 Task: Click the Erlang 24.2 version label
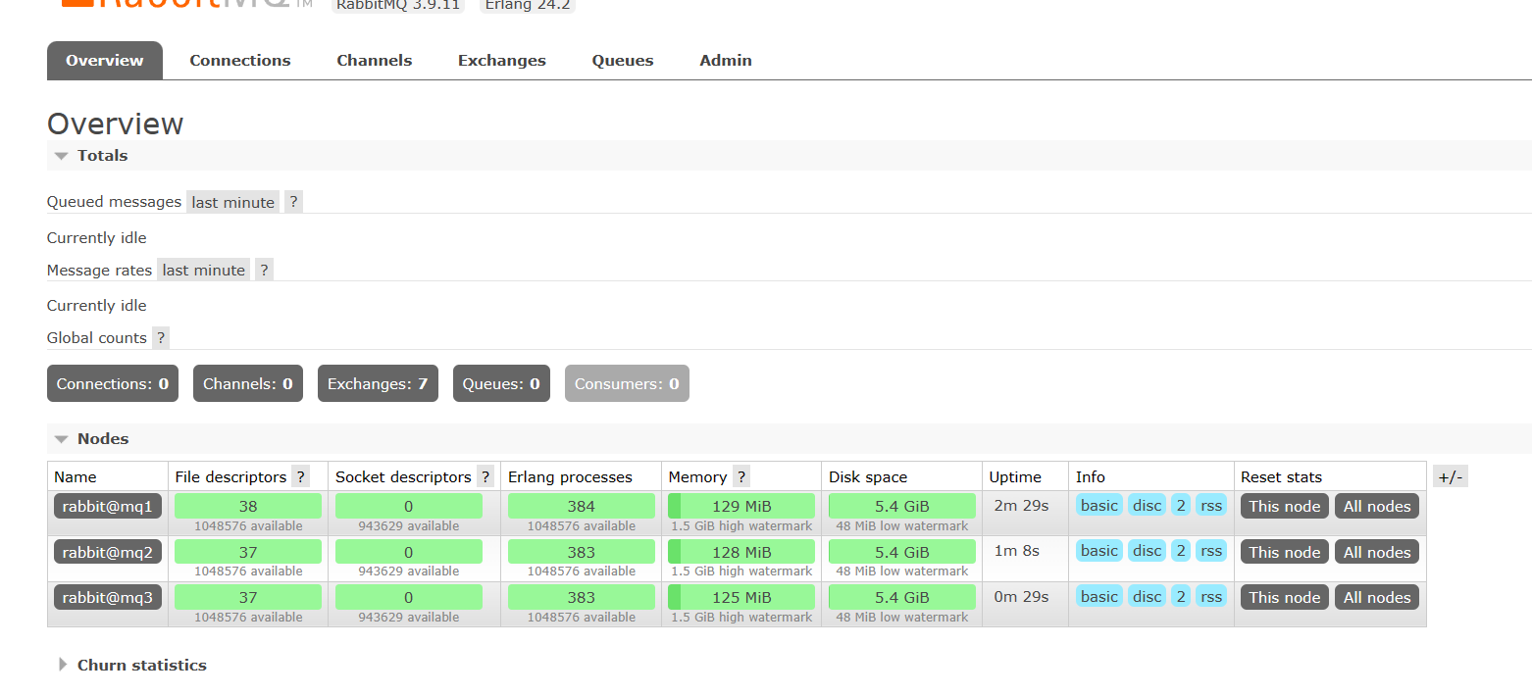point(528,5)
